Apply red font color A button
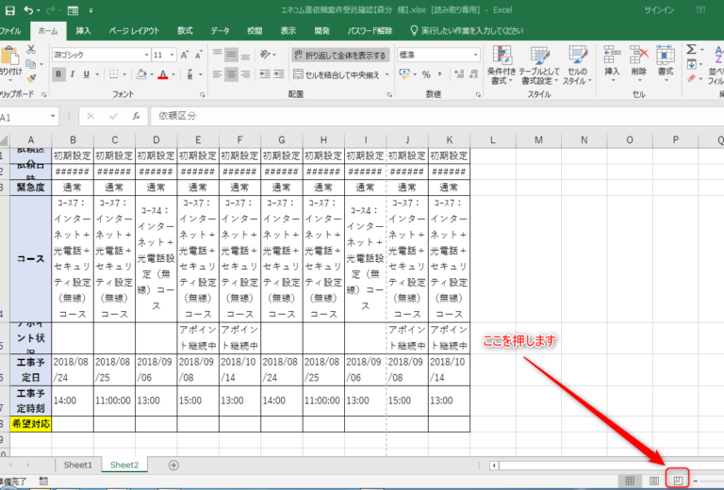Screen dimensions: 724x490 163,74
